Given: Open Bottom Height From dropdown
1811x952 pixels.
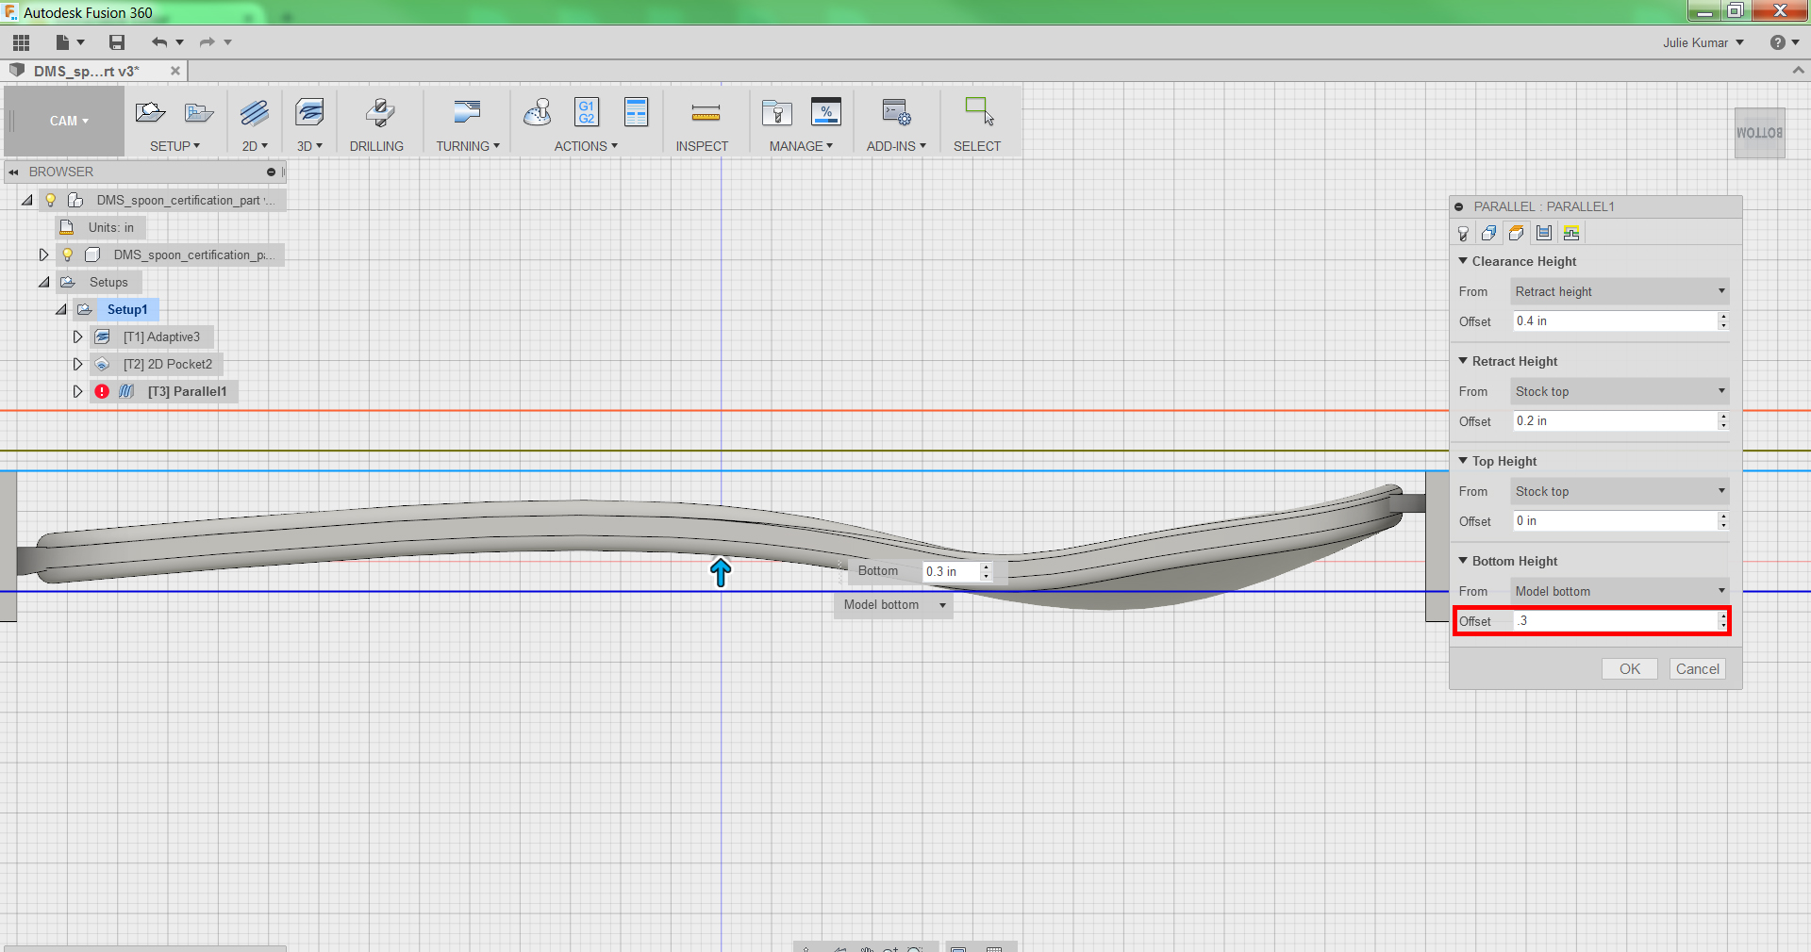Looking at the screenshot, I should click(1620, 591).
